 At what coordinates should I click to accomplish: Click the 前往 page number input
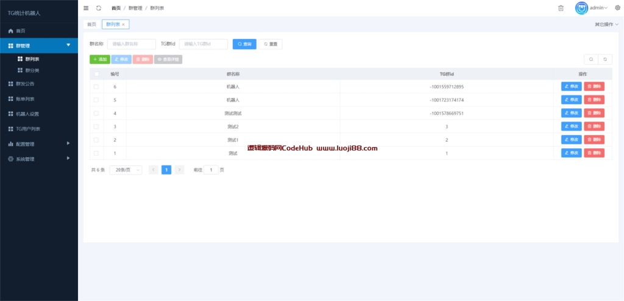(211, 170)
